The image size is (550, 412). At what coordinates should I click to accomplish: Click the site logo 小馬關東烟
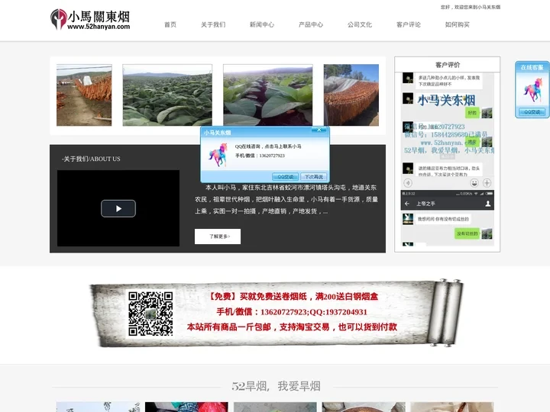[90, 20]
